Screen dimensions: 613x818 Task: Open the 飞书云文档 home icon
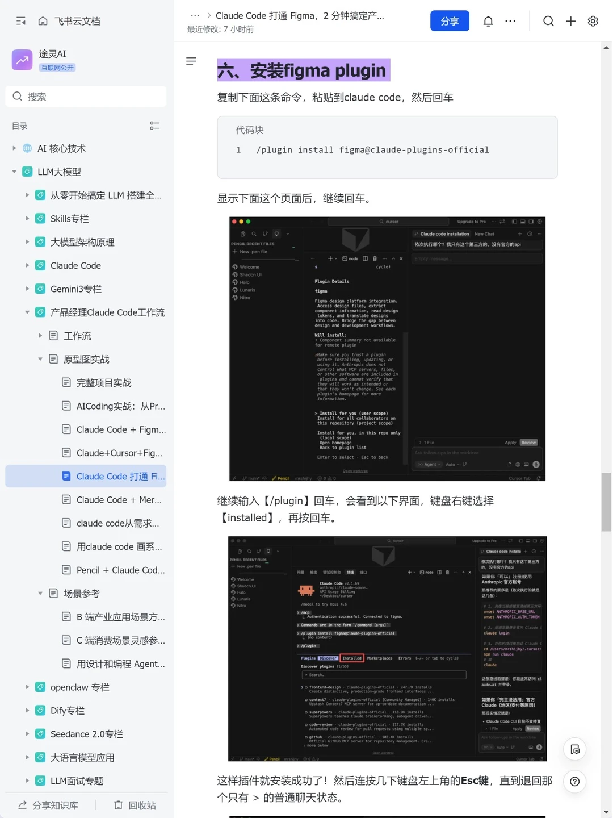(43, 21)
